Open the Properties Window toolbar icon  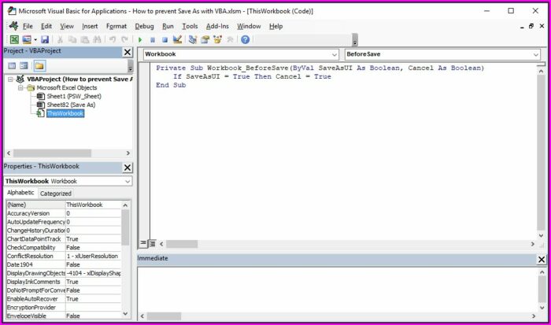[x=205, y=39]
